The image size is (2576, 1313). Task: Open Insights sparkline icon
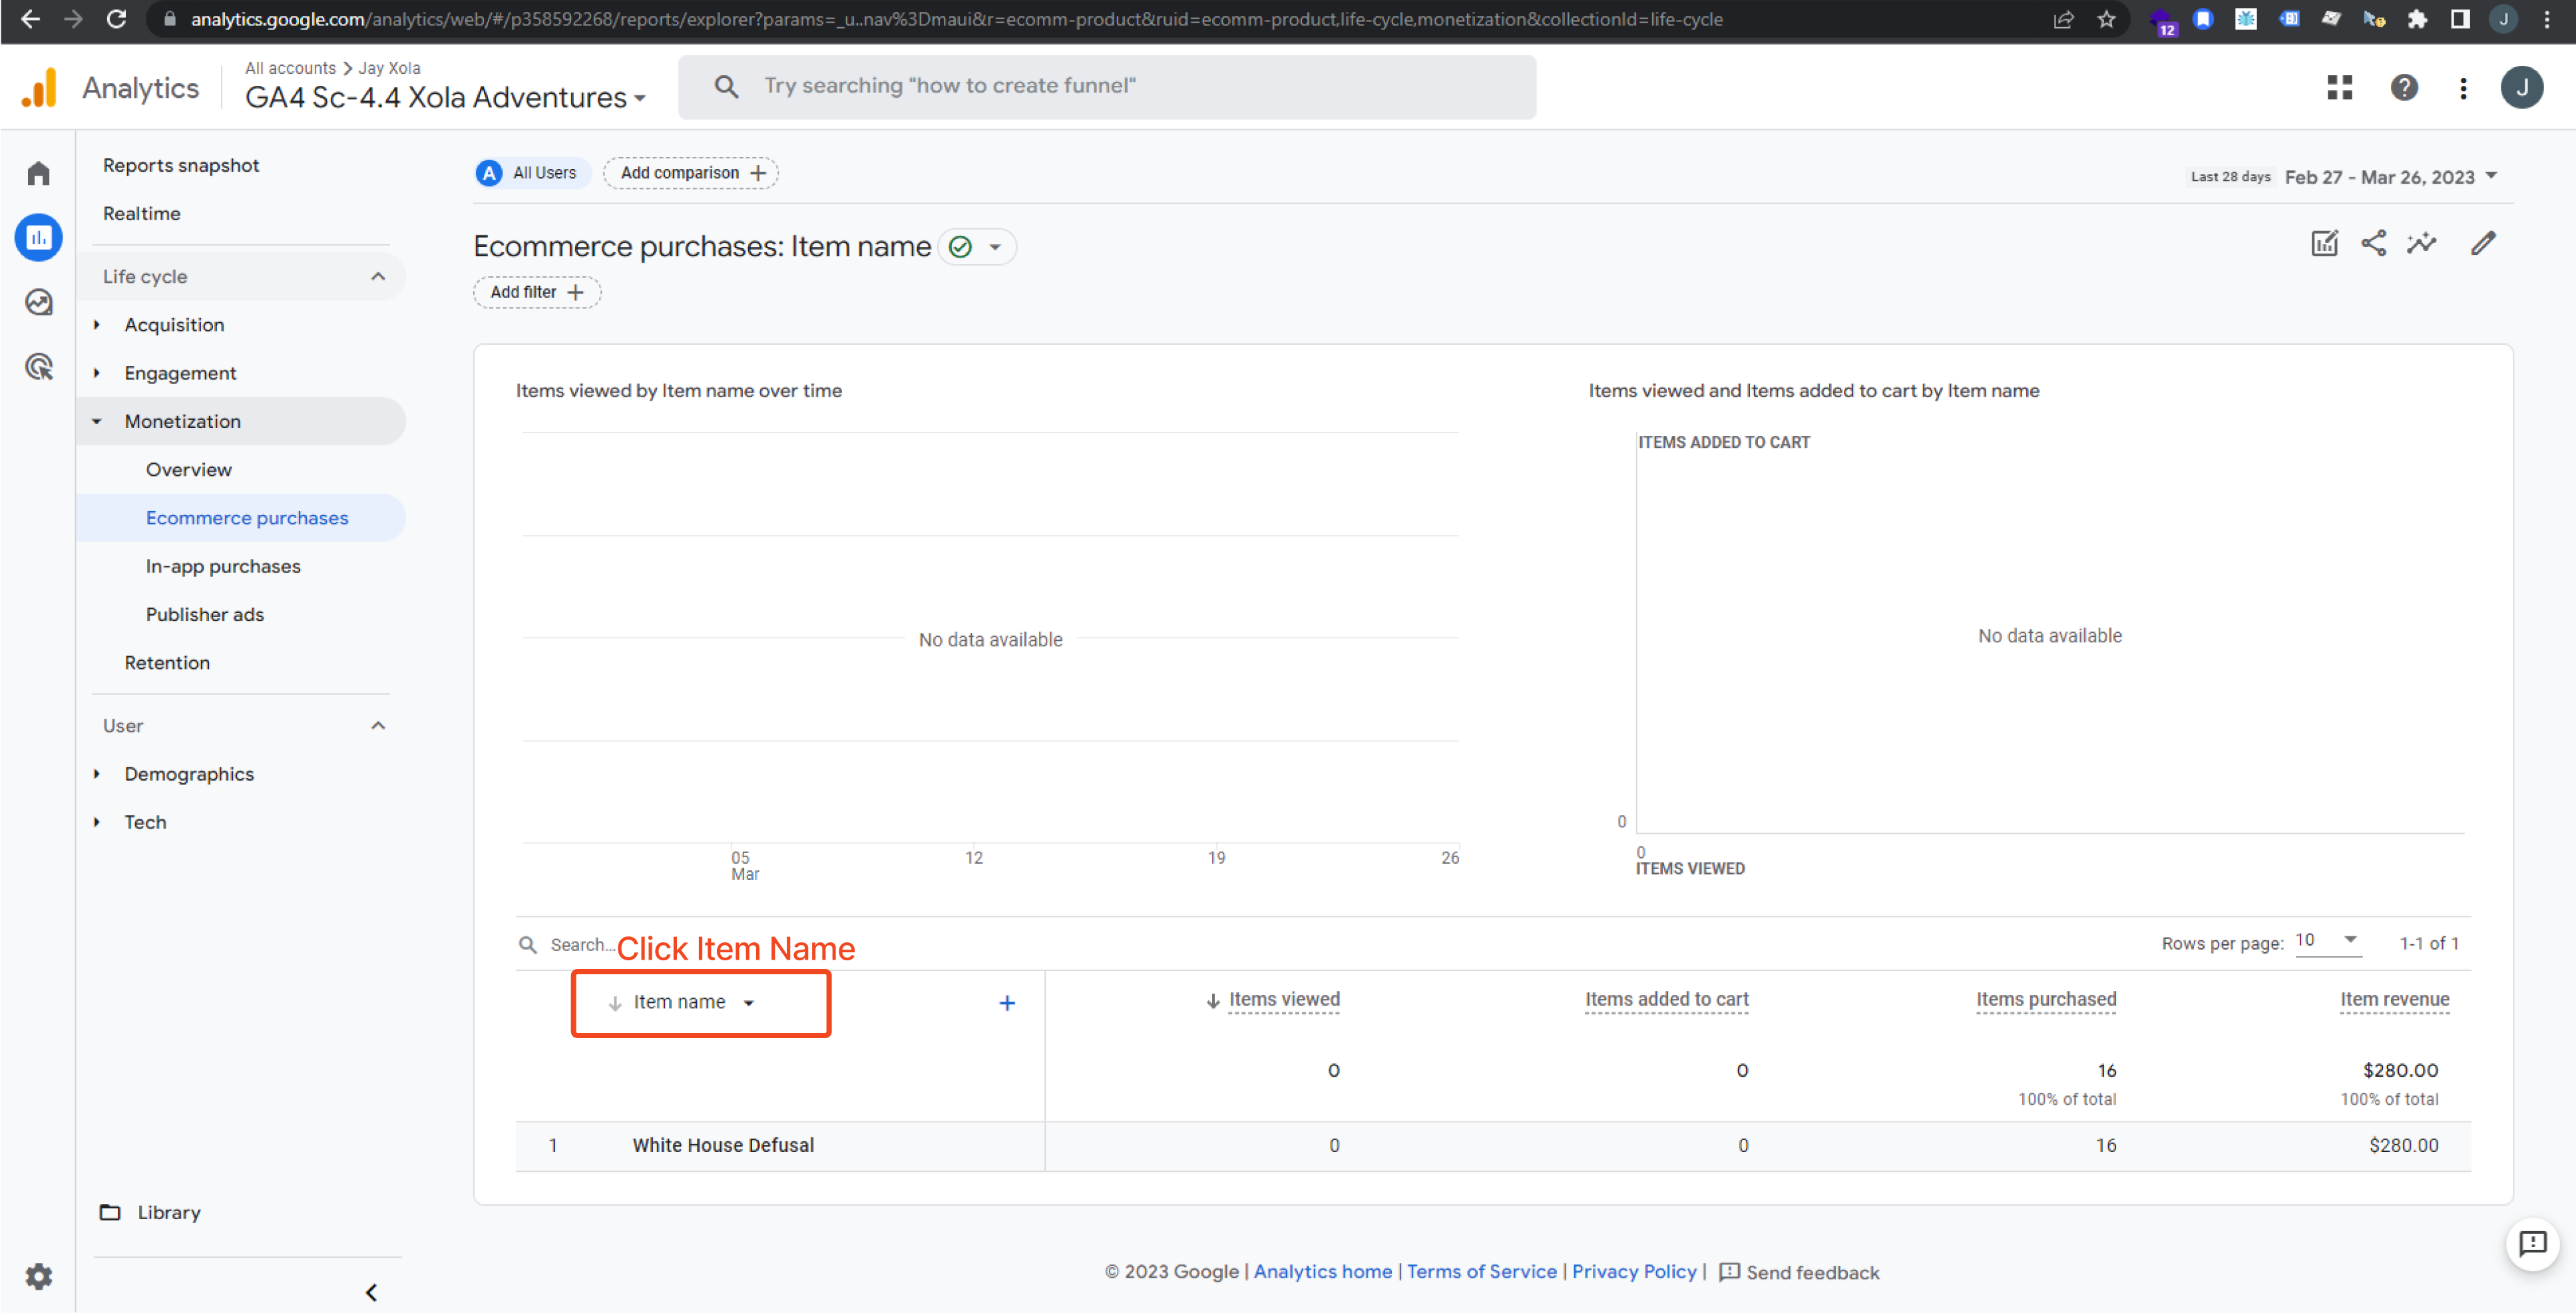pyautogui.click(x=2422, y=243)
